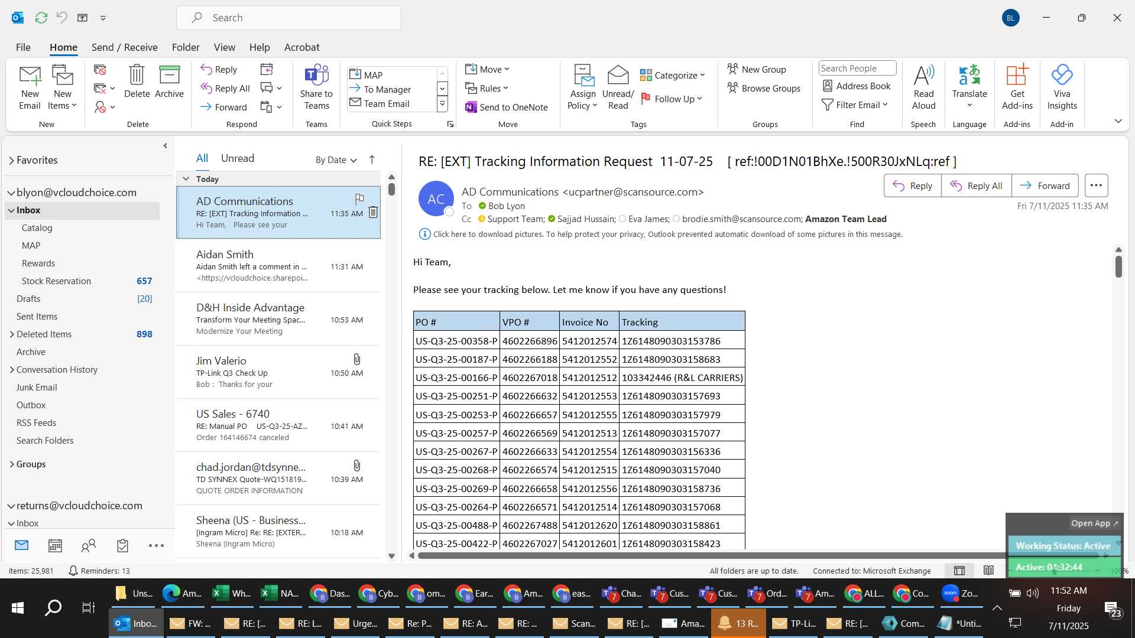
Task: Open the Acrobat tab
Action: coord(301,47)
